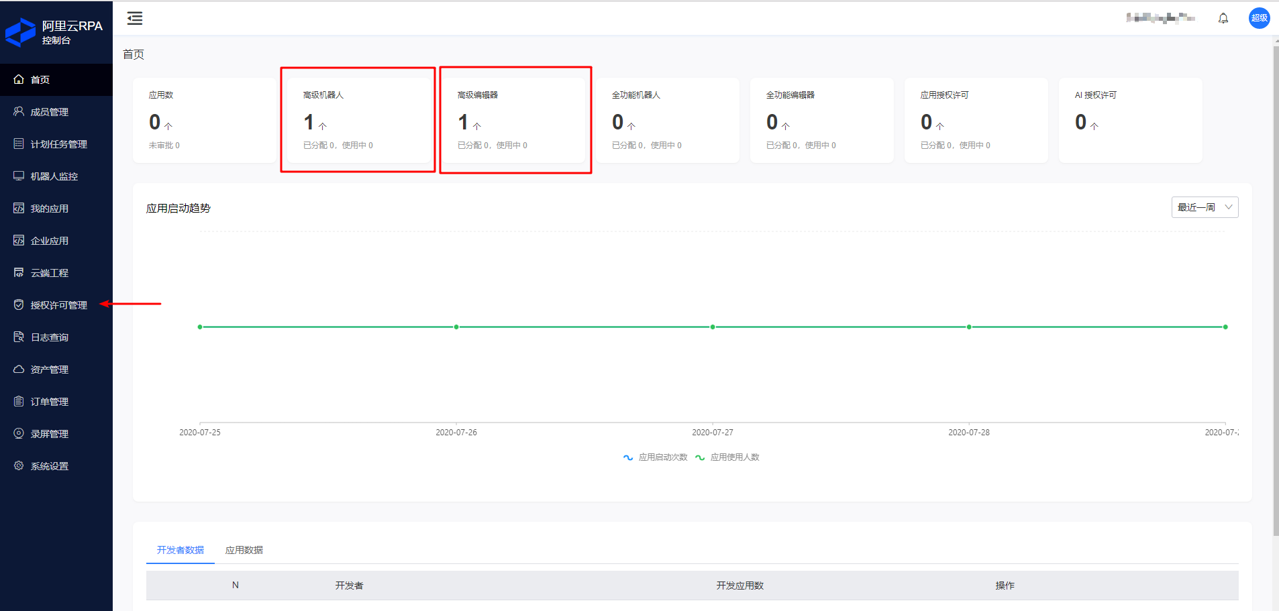
Task: Click the home icon beside 首页
Action: tap(19, 79)
